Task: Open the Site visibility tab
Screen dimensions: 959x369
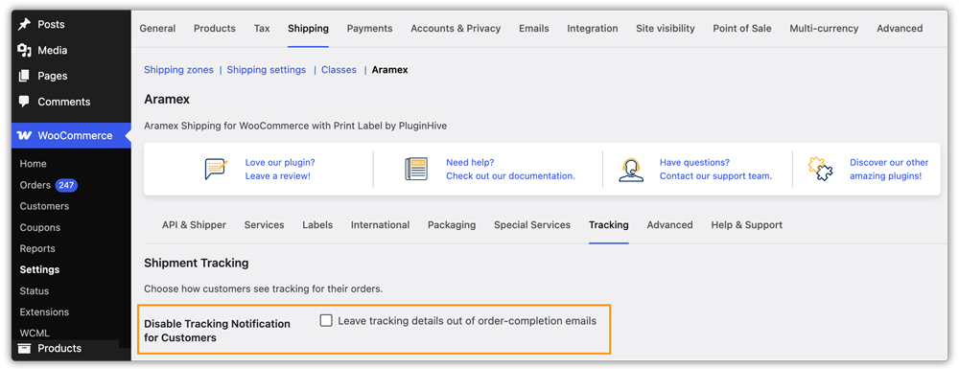Action: [666, 28]
